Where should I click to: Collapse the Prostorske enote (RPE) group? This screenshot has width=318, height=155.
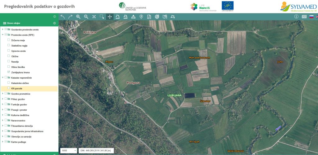click(x=2, y=35)
